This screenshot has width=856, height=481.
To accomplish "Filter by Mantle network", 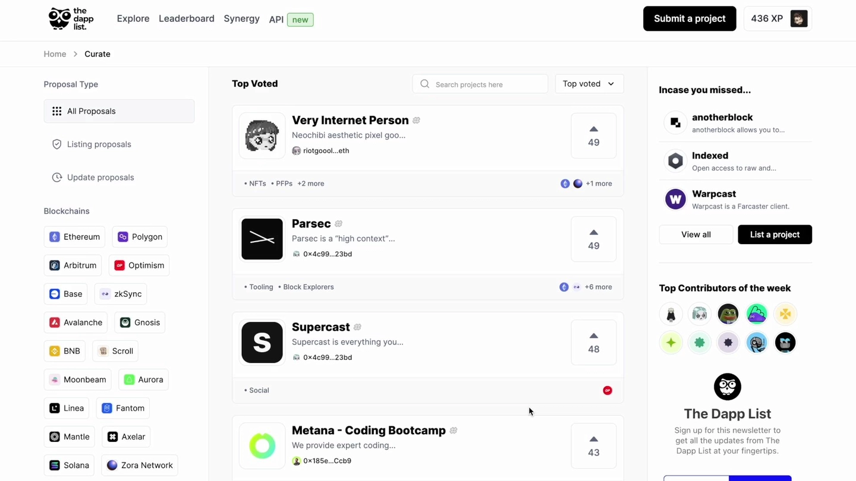I will [70, 436].
